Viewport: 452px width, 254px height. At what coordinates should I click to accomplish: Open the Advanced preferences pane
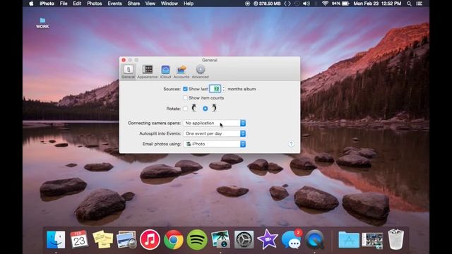(201, 72)
